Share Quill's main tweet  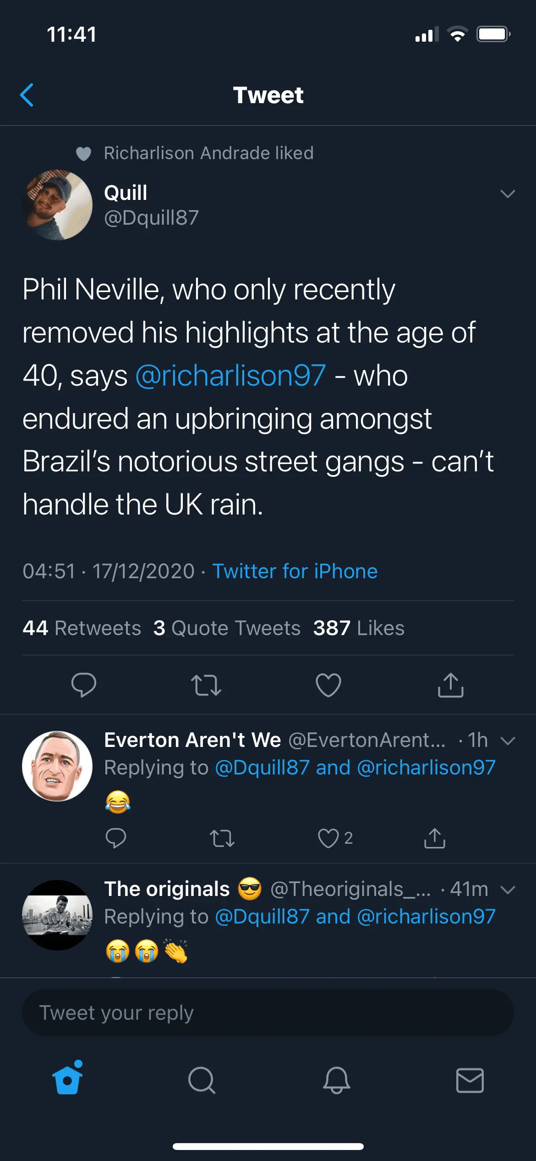point(451,685)
